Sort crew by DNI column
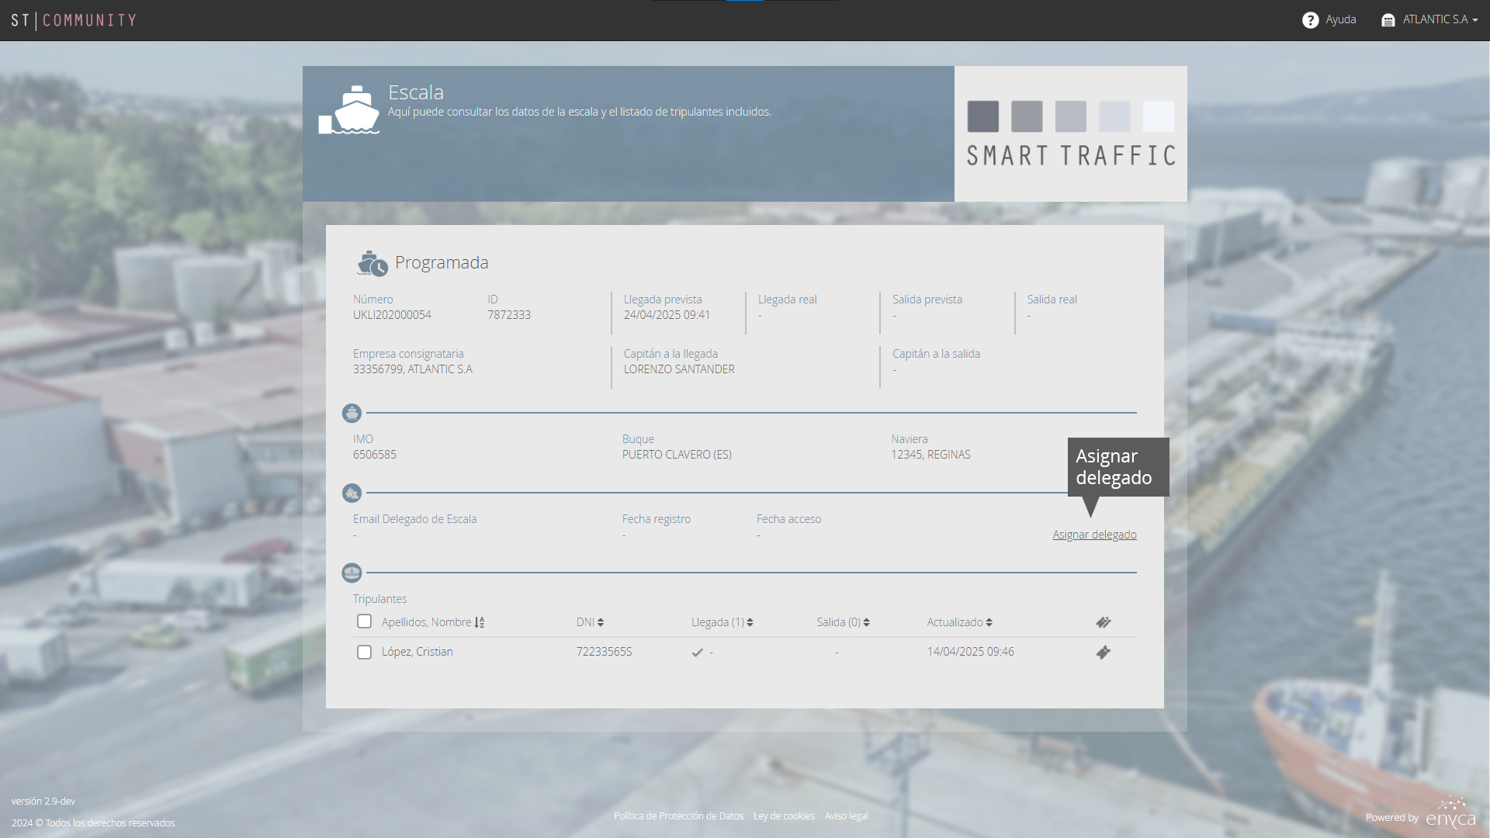The image size is (1490, 838). click(590, 622)
